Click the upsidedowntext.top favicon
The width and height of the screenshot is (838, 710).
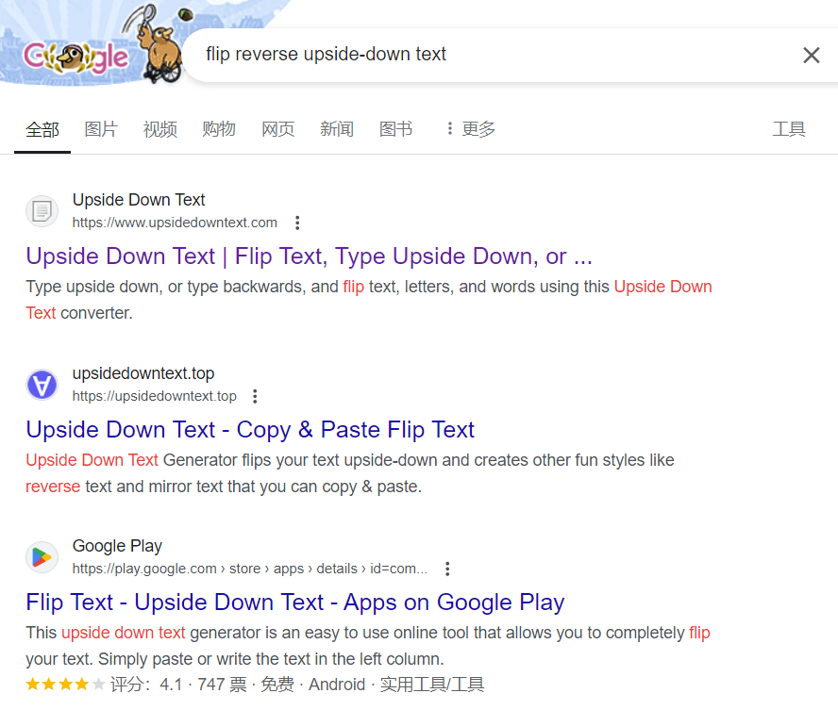(x=42, y=385)
